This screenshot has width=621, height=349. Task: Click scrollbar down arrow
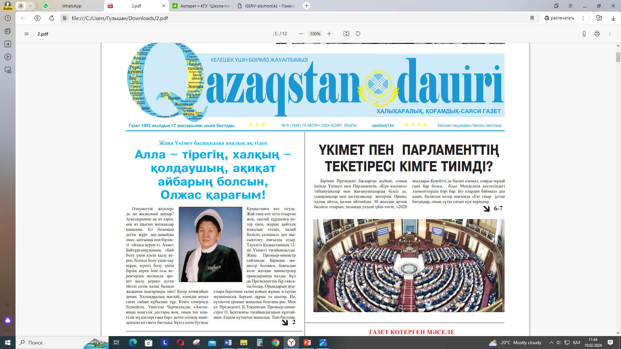click(618, 333)
